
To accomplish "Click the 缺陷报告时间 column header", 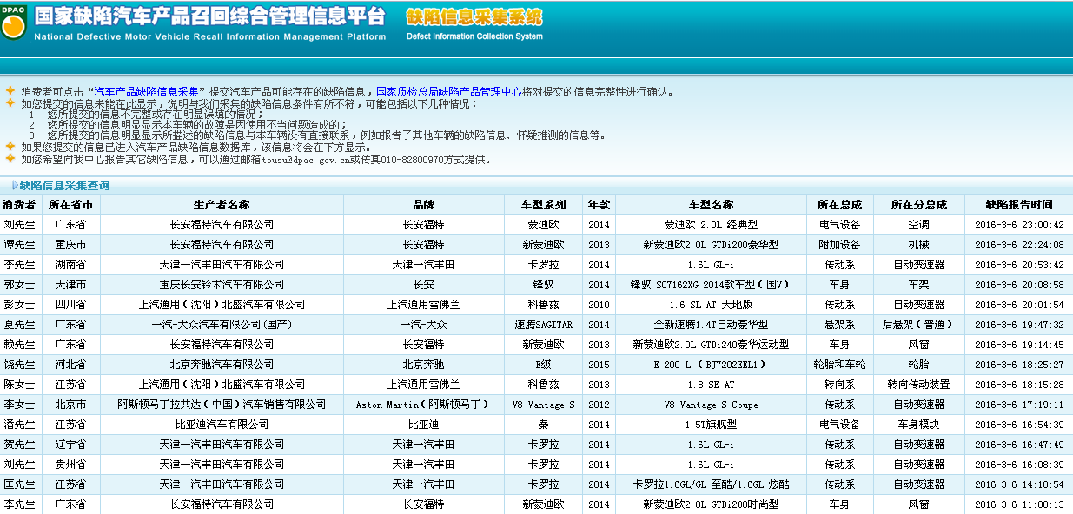I will point(1019,205).
